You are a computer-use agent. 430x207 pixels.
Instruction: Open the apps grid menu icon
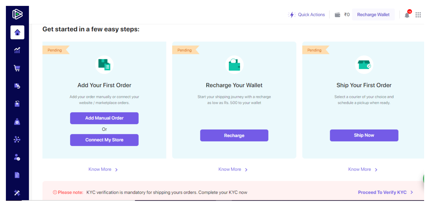click(x=418, y=15)
